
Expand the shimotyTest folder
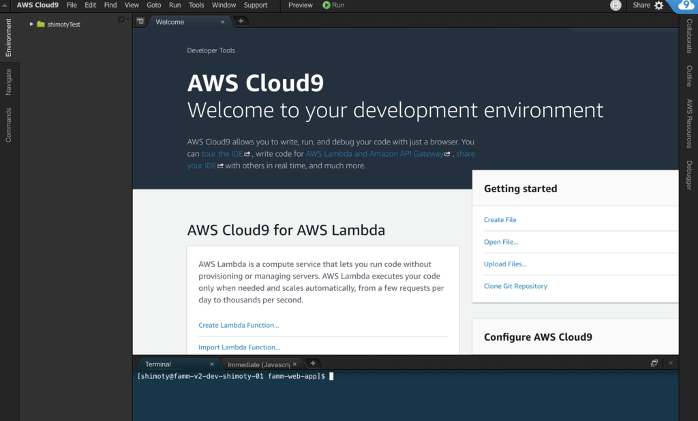(31, 25)
